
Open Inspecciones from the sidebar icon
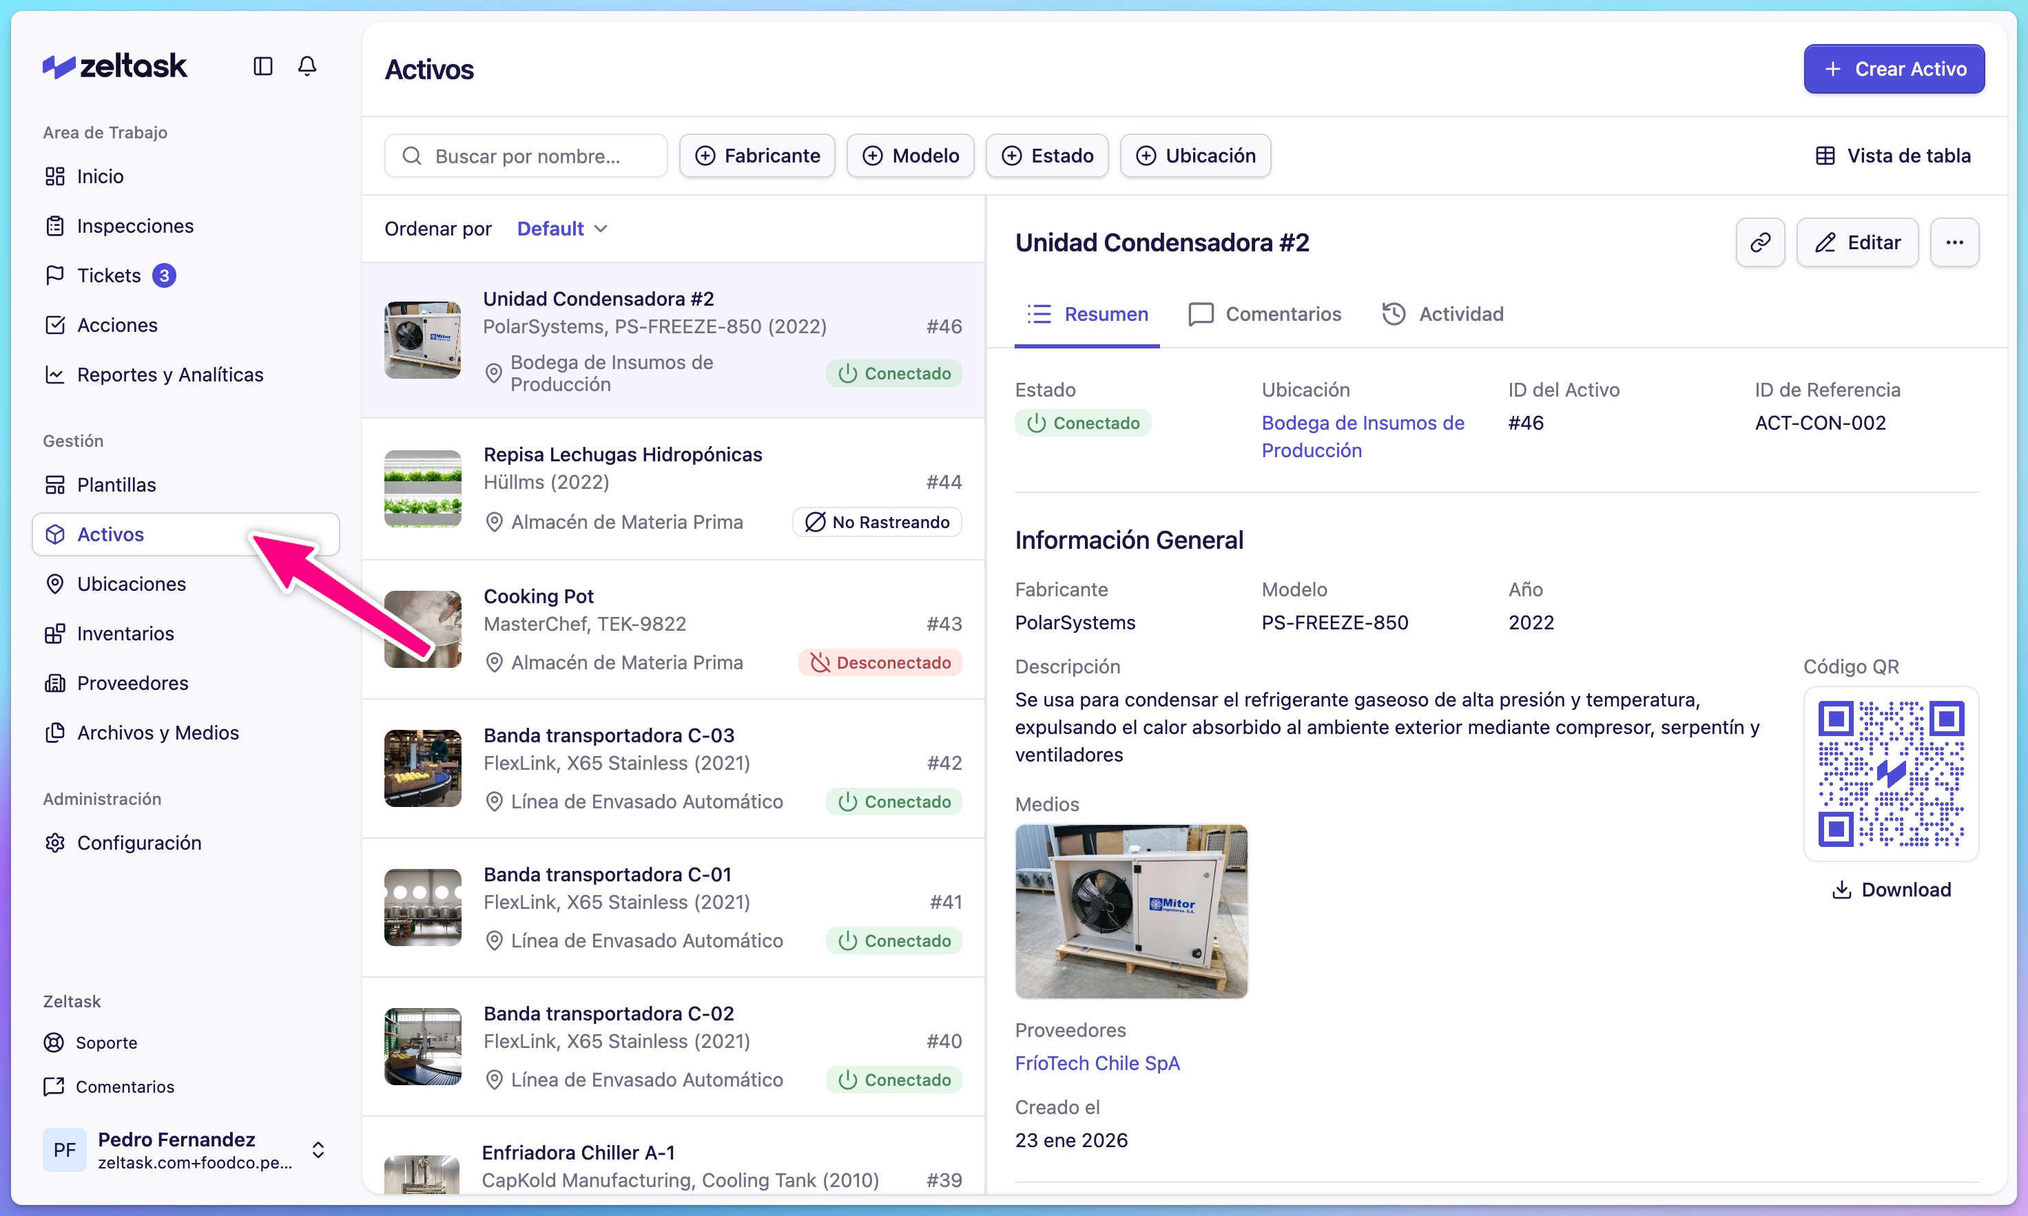(55, 225)
